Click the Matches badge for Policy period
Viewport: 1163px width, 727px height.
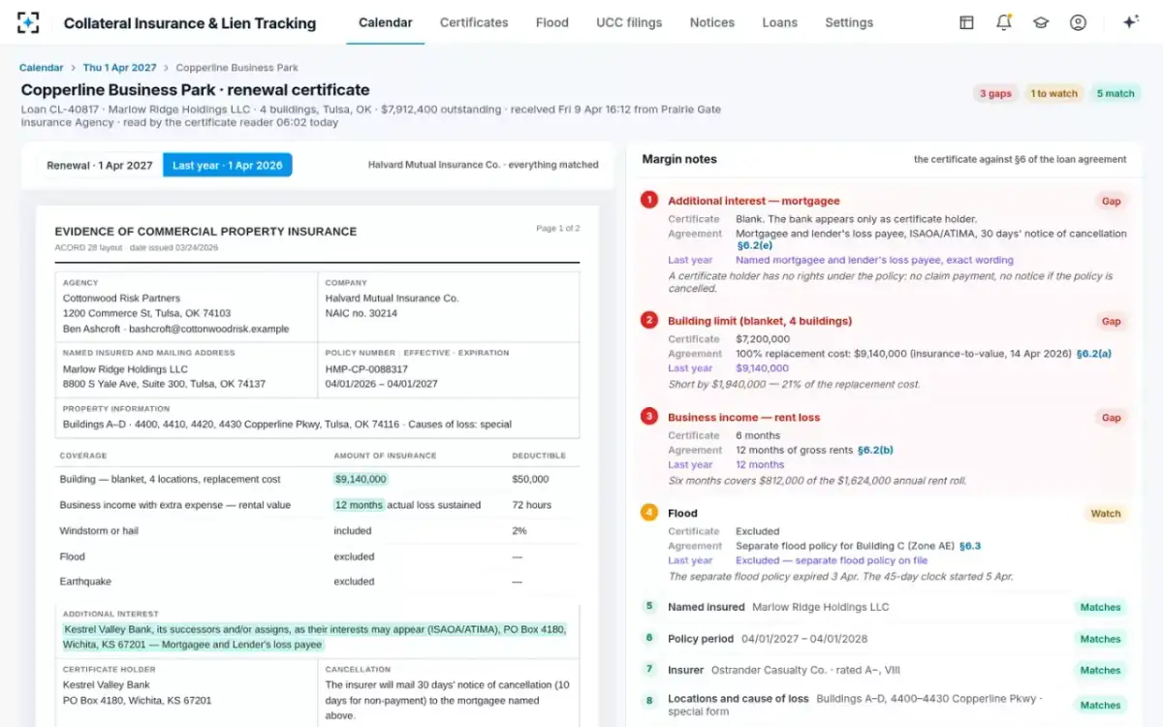pyautogui.click(x=1101, y=639)
